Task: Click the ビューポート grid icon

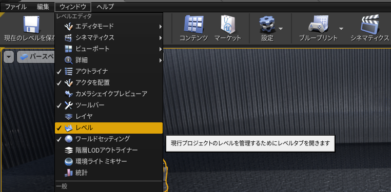Action: [x=68, y=49]
